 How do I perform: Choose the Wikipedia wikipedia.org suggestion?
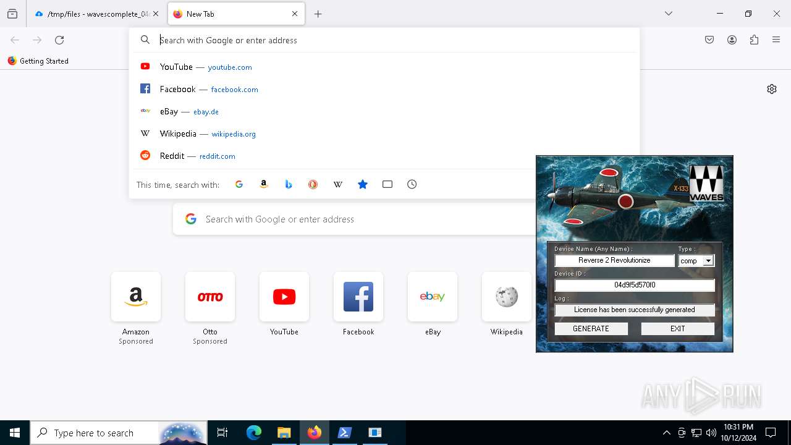384,133
